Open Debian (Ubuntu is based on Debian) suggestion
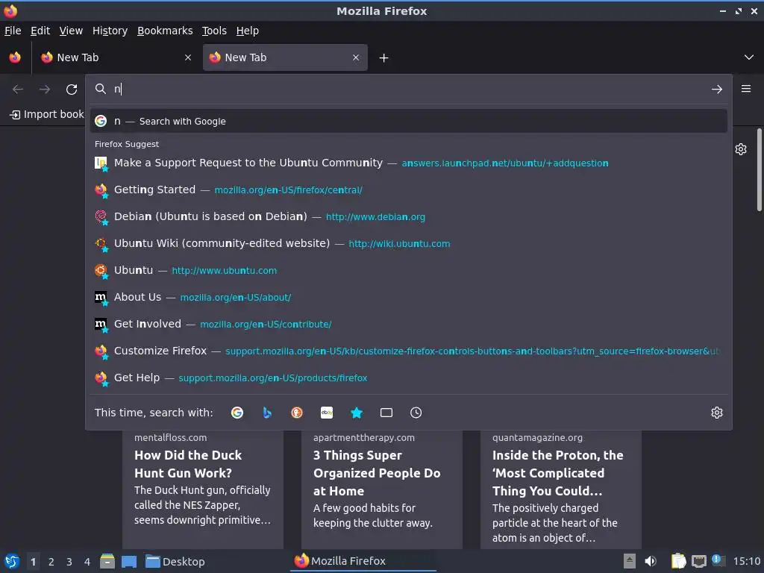The image size is (764, 573). [408, 216]
